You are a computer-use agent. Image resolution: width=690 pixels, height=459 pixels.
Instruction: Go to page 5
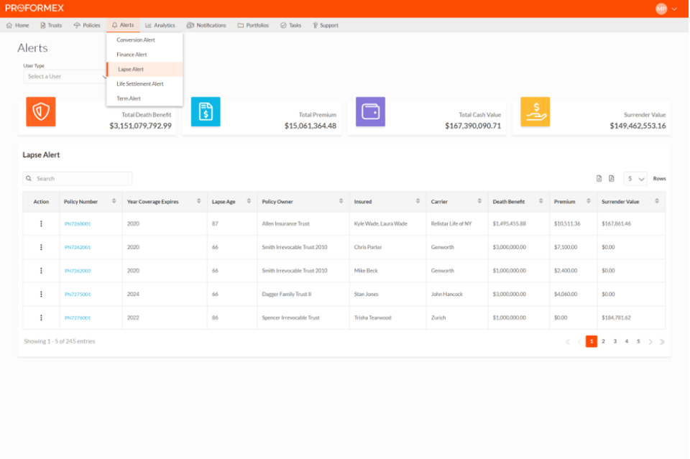point(638,341)
